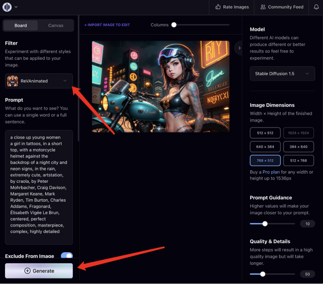Choose the 640 × 384 dimension option
This screenshot has height=284, width=323.
coord(264,147)
